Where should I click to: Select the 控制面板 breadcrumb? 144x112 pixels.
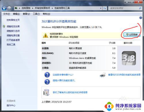coord(26,8)
